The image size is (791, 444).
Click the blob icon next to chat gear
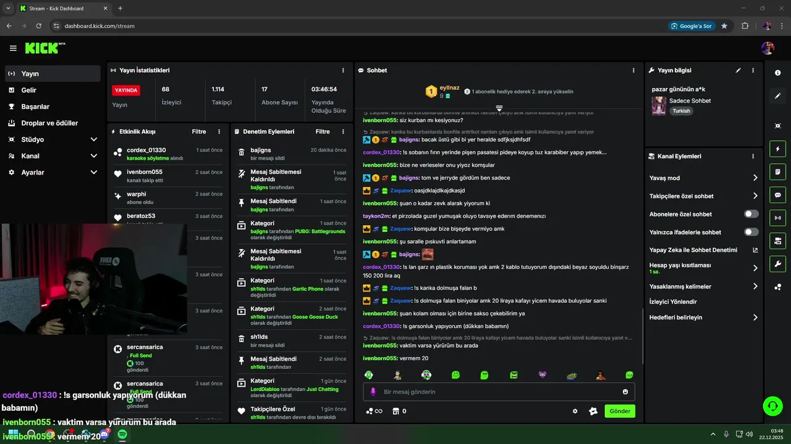click(x=593, y=411)
